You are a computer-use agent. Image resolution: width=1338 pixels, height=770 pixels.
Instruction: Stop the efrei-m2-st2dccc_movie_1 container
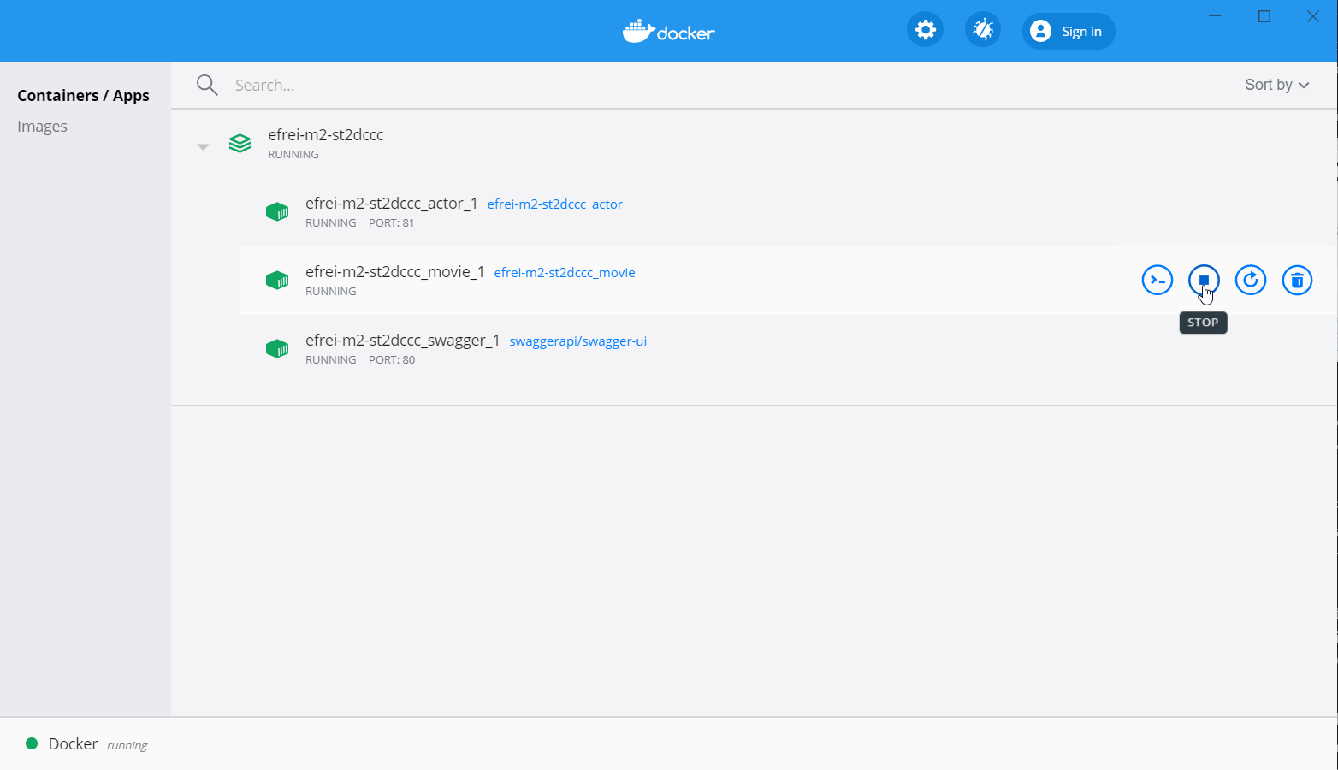(x=1204, y=280)
